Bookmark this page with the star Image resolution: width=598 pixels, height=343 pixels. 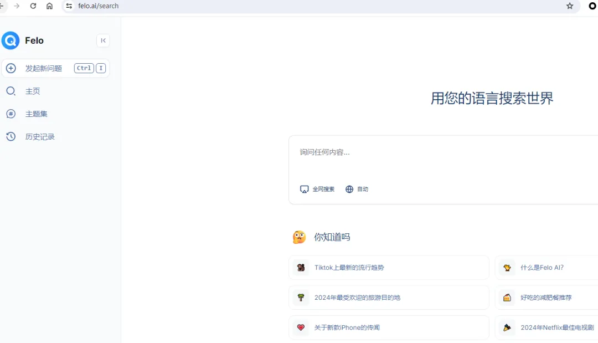pyautogui.click(x=570, y=6)
